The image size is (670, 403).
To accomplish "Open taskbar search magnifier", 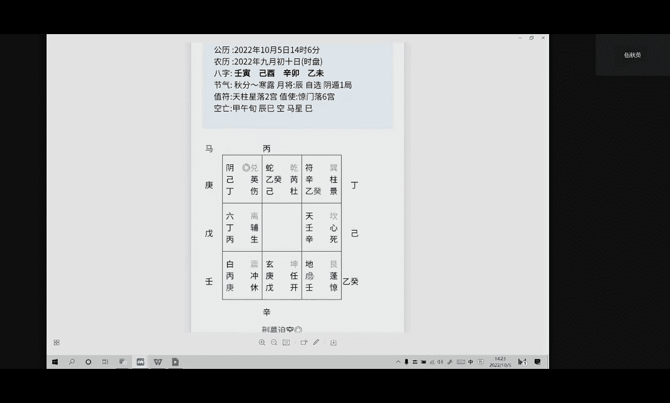I will (x=72, y=361).
